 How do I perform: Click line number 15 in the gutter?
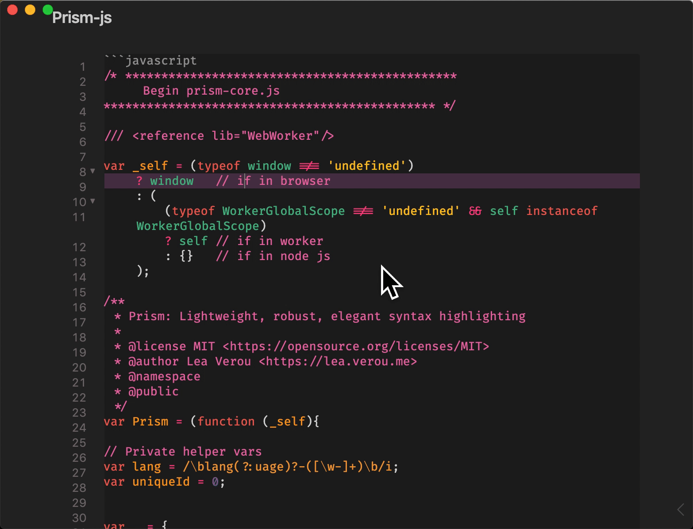pos(79,292)
